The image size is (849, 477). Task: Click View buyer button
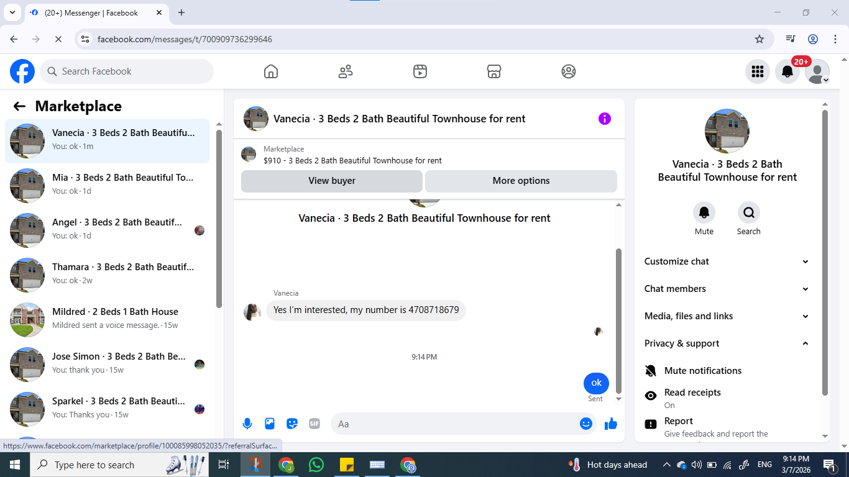pyautogui.click(x=332, y=181)
